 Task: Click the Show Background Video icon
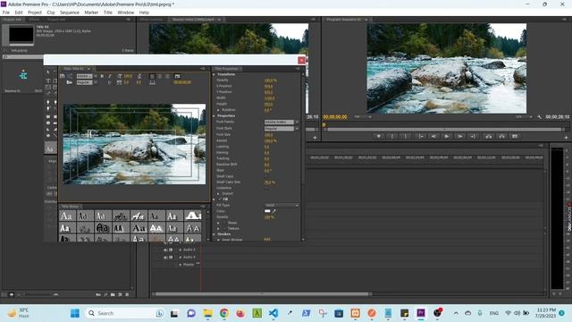(x=177, y=76)
